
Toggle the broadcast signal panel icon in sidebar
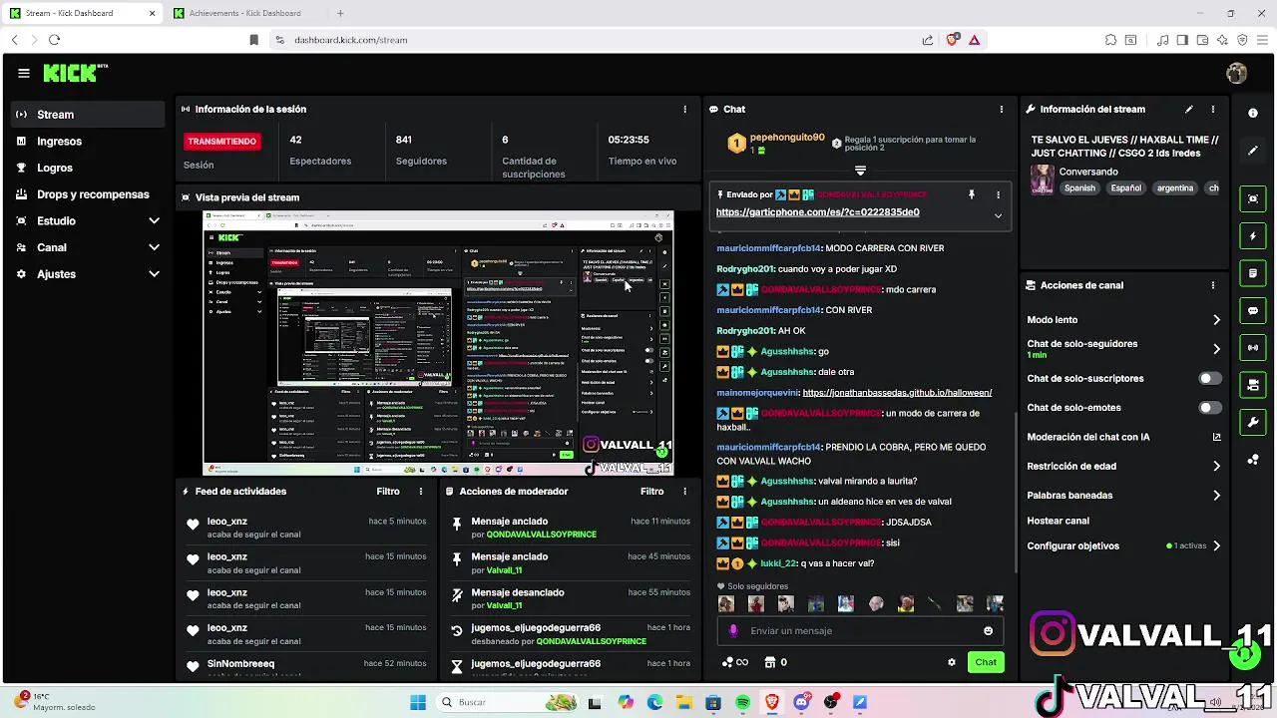click(x=1253, y=347)
